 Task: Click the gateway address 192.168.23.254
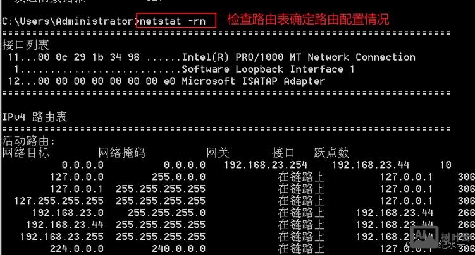click(266, 165)
